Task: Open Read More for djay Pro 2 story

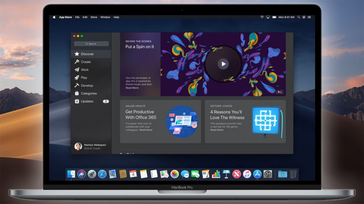Action: [132, 88]
